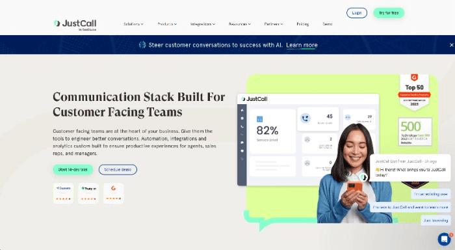Click the JustCall logo in header

[x=75, y=25]
